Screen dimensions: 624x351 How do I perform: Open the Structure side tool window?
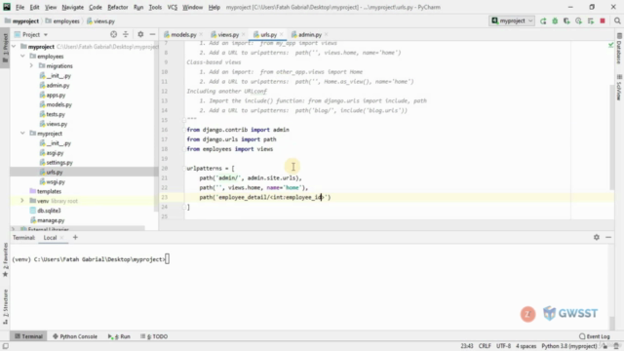5,306
